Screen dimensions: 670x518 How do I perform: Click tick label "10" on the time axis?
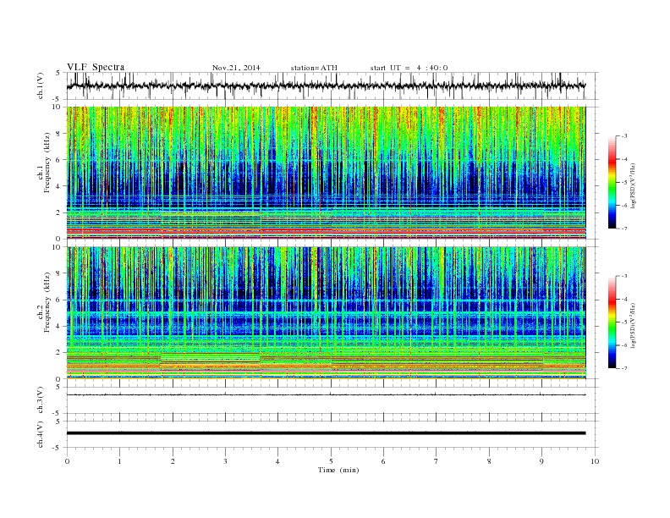(595, 461)
